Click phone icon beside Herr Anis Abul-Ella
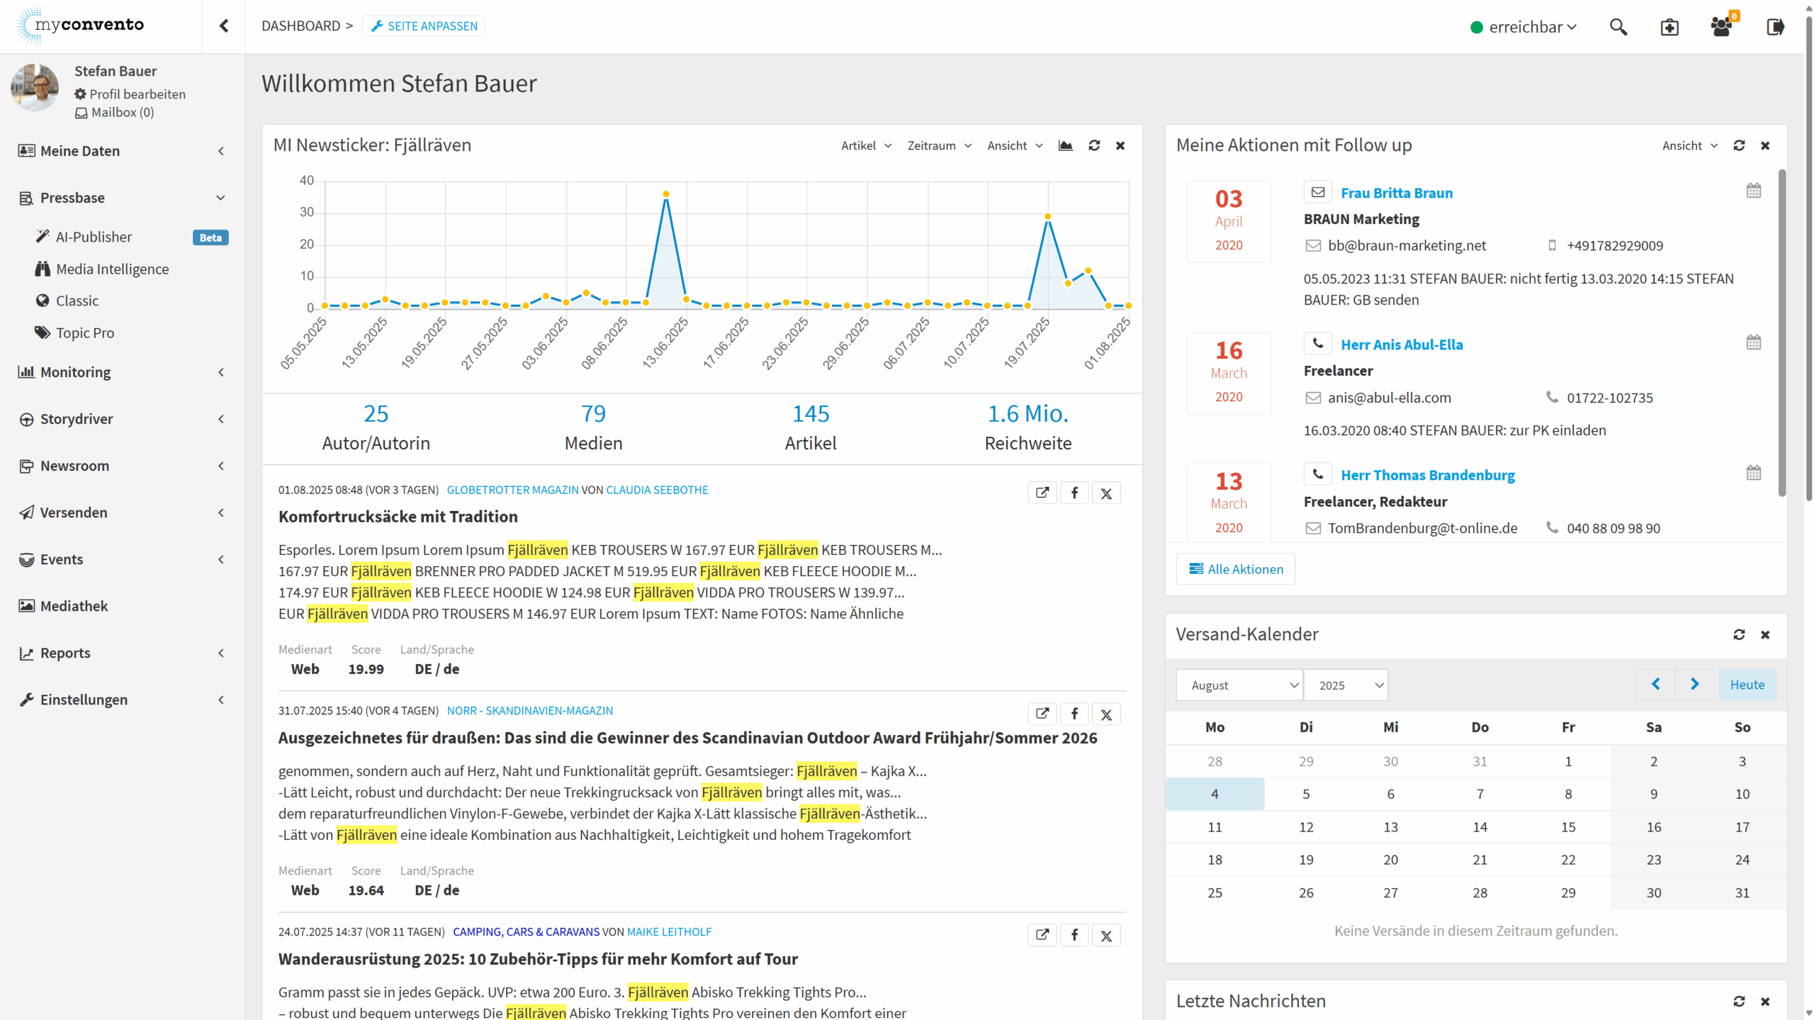 (1317, 344)
